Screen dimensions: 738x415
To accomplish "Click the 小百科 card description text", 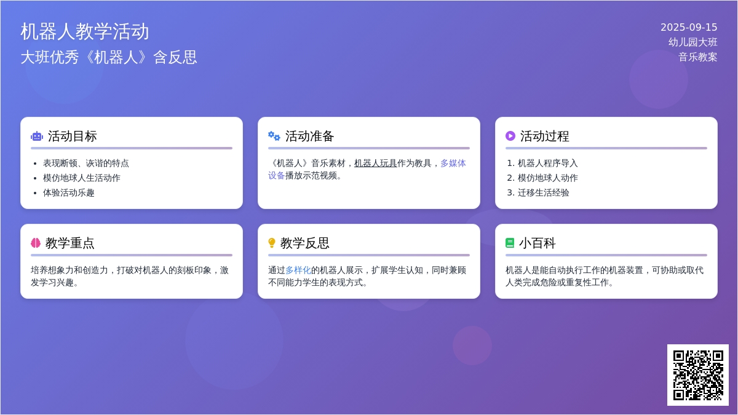I will [605, 276].
